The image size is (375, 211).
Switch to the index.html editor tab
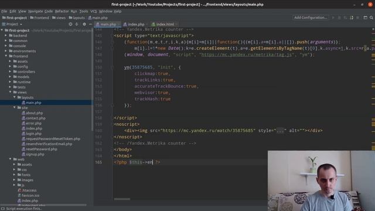pyautogui.click(x=164, y=24)
